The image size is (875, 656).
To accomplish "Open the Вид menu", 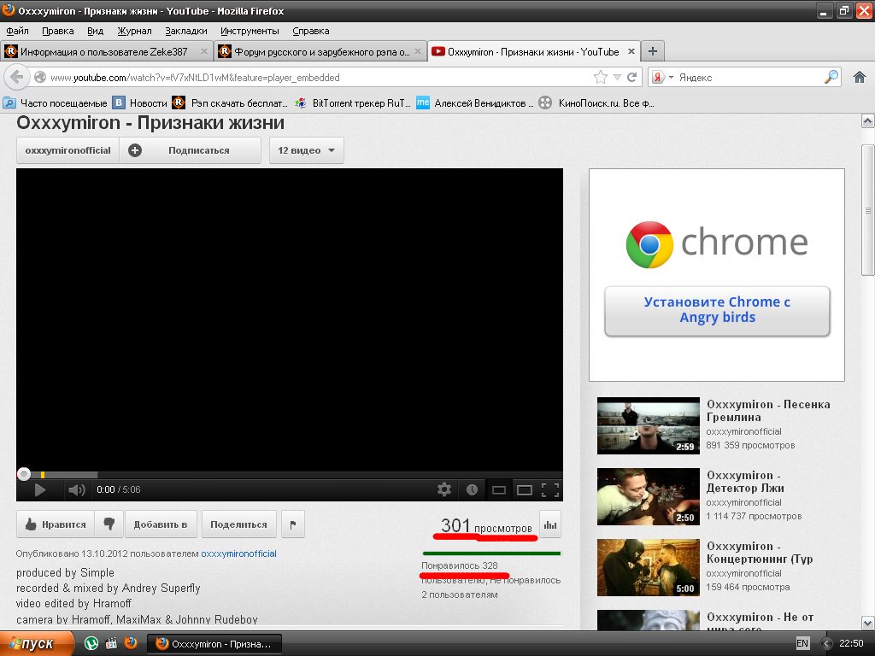I will [x=96, y=31].
